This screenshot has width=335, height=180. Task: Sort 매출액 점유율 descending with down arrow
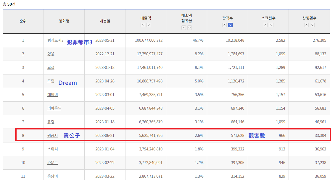(x=189, y=27)
